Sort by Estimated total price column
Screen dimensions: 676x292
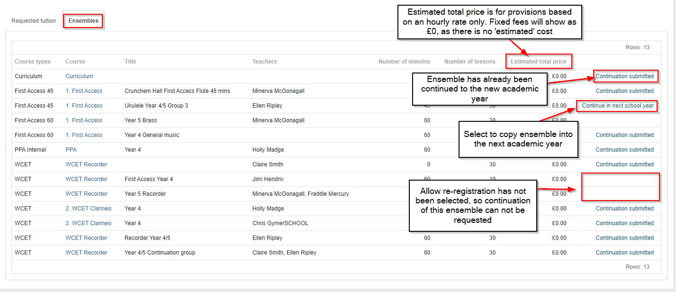point(538,62)
